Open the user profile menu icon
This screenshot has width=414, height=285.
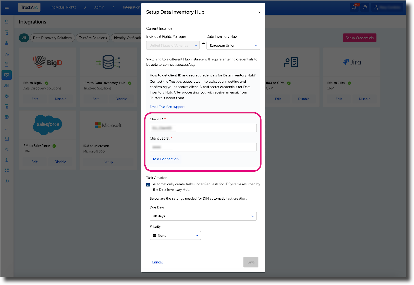click(376, 7)
